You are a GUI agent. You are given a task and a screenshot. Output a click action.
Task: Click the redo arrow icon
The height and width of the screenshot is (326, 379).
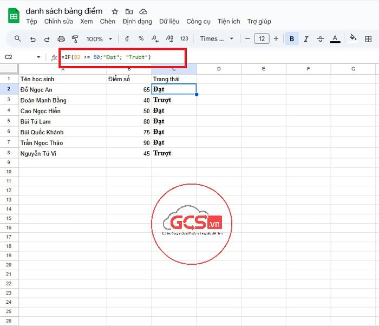pos(47,39)
